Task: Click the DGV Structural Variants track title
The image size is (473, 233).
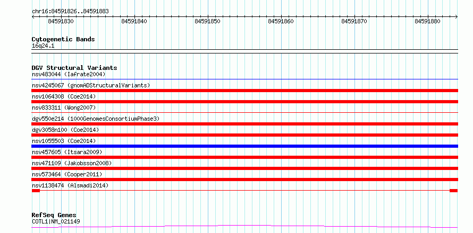Action: [x=74, y=68]
